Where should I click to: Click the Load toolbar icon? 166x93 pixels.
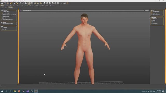click(x=2, y=3)
